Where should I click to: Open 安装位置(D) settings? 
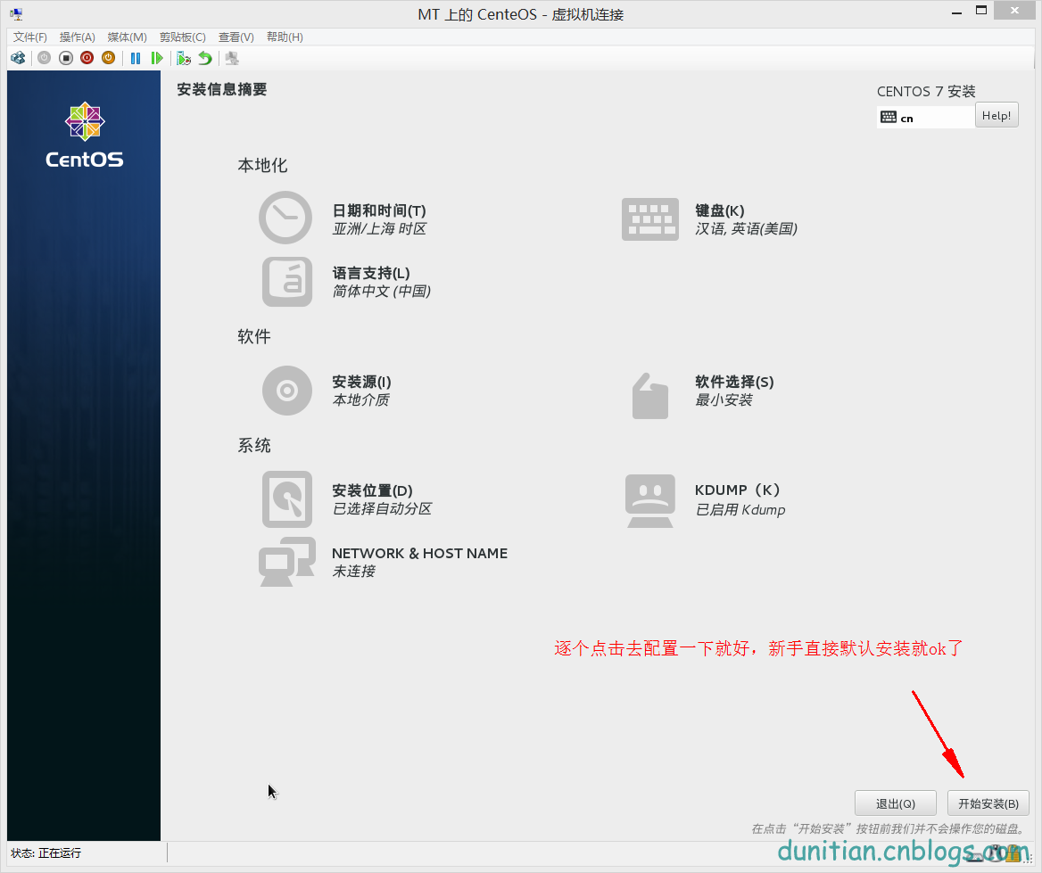[372, 491]
